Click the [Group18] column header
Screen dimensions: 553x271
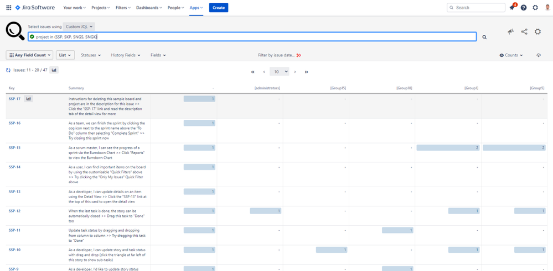(404, 88)
